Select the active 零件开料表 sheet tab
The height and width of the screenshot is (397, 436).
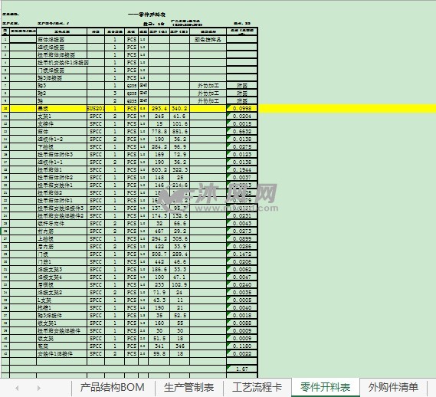[326, 388]
